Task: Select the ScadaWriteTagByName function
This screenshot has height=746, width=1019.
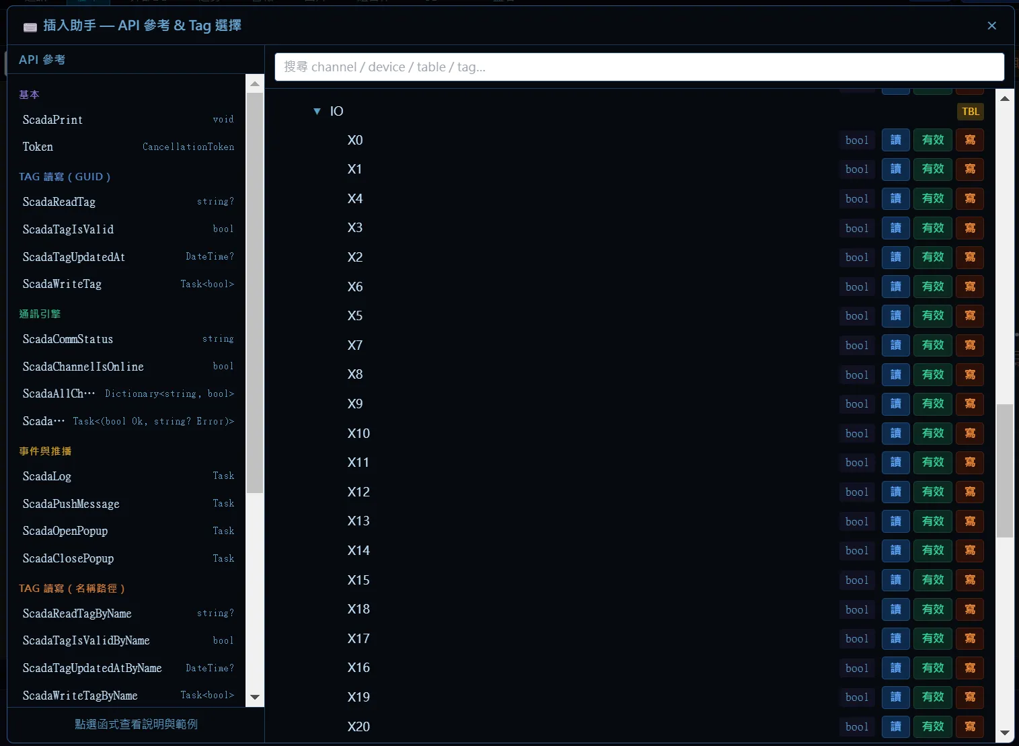Action: coord(128,696)
